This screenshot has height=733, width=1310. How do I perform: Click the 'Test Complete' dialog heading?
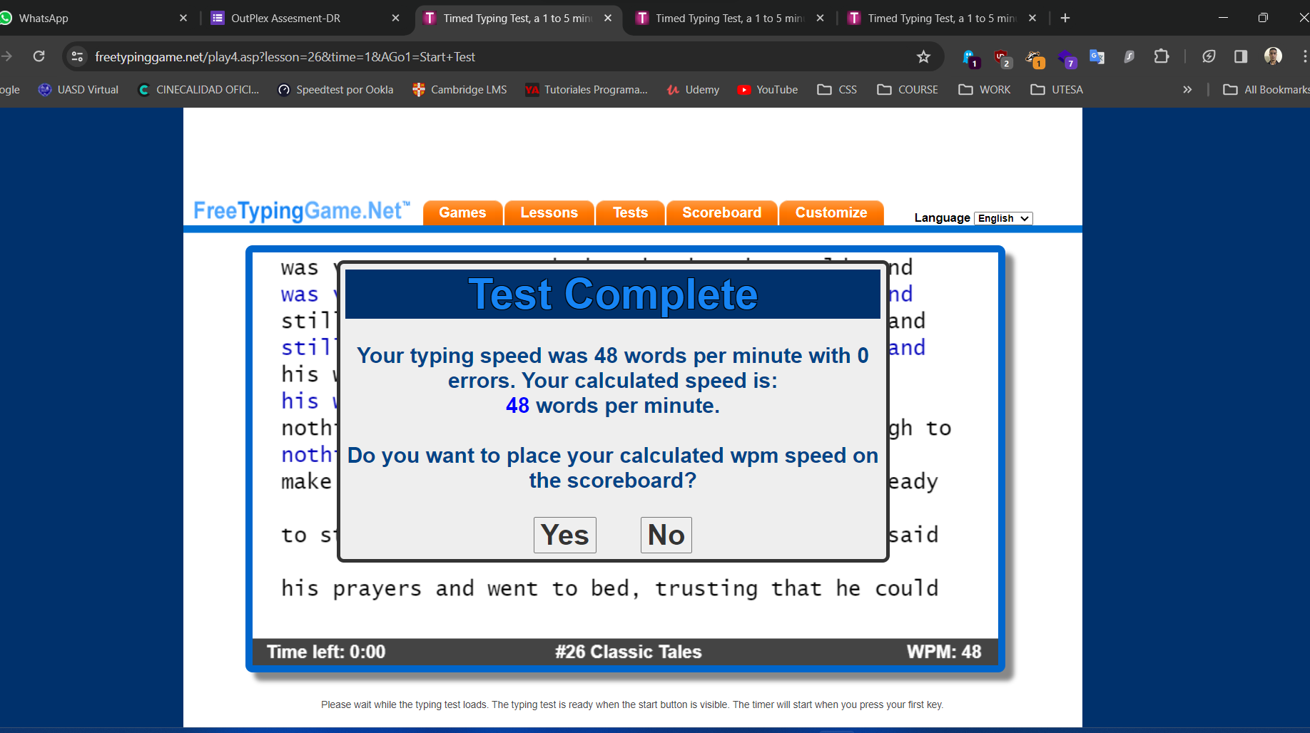click(x=613, y=294)
